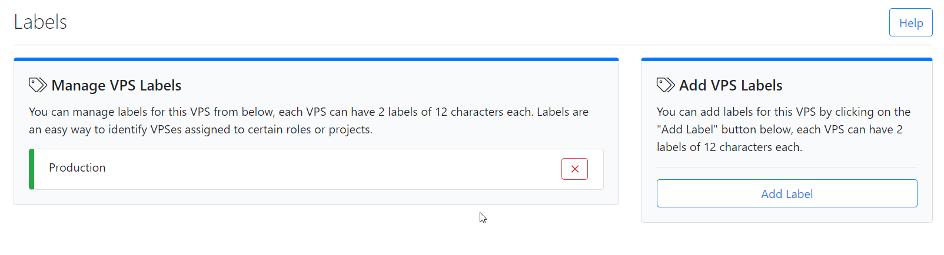Click the Add VPS Labels heading text

click(730, 86)
